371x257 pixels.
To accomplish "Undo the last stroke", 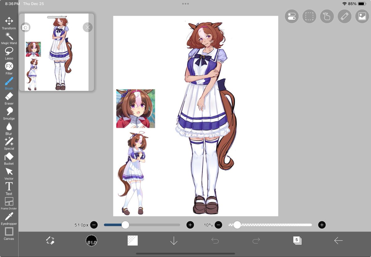I will (x=215, y=241).
